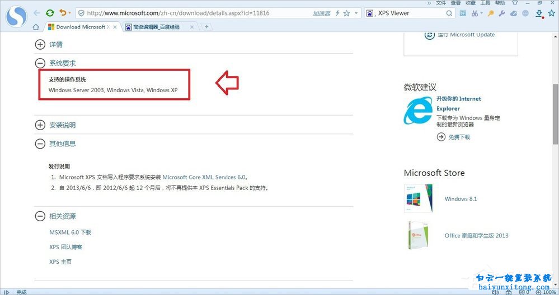Click the 100% zoom level control
559x295 pixels.
coord(546,292)
